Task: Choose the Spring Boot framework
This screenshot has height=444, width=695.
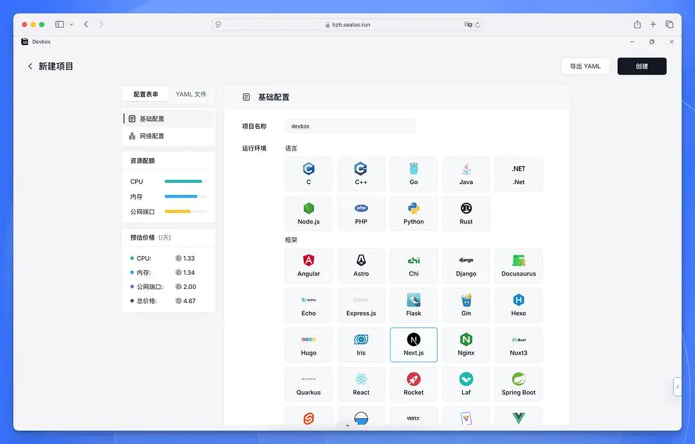Action: pyautogui.click(x=519, y=384)
